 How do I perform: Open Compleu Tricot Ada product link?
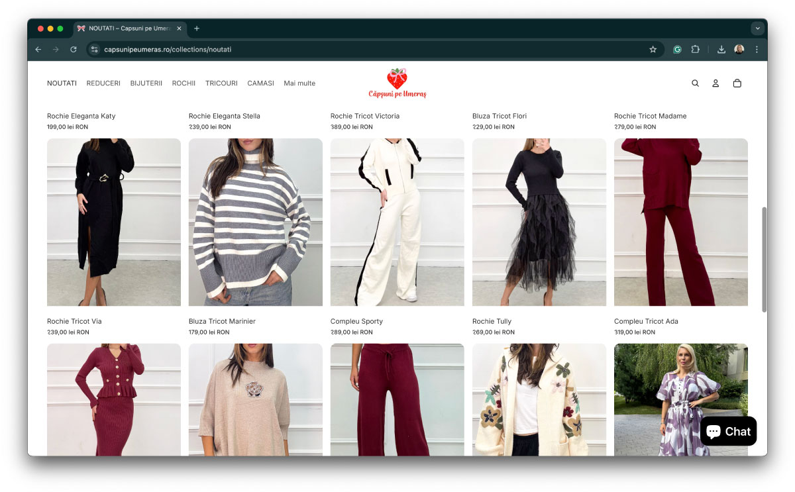coord(646,321)
